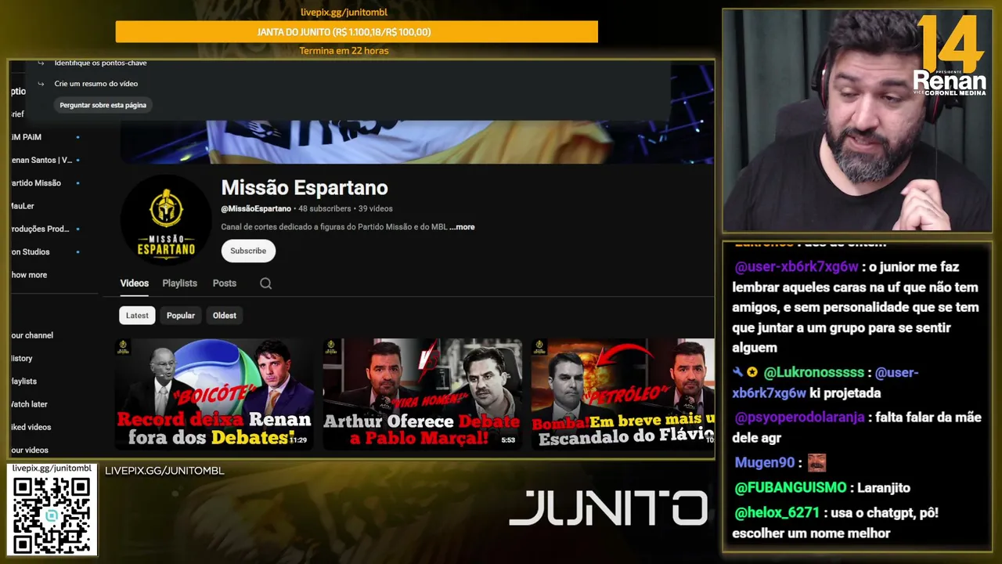Click 'Canal de cortes dedicado' channel description

click(334, 227)
